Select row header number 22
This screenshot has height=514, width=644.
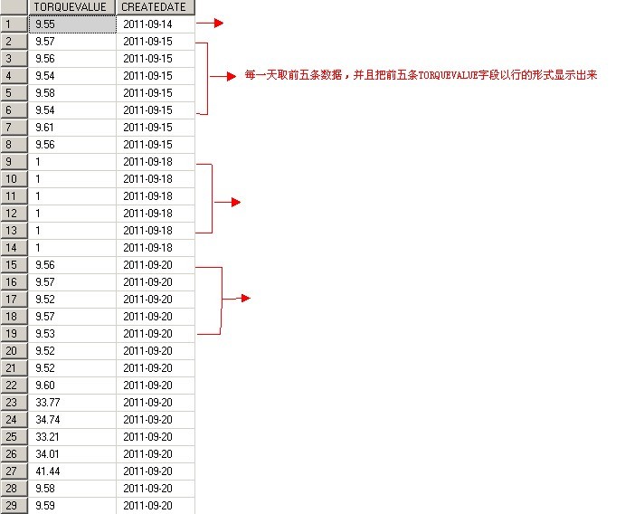(14, 385)
